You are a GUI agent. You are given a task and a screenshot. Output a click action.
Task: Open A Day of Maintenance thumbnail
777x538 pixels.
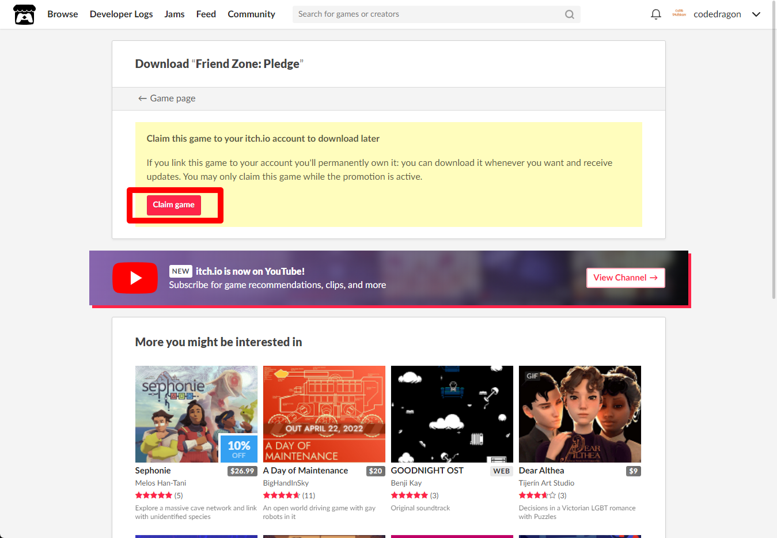[x=324, y=414]
